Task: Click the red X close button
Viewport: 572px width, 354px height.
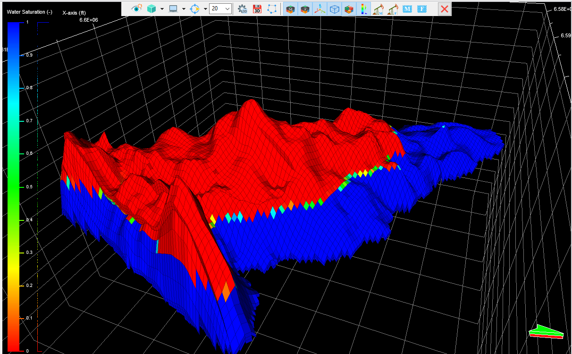Action: (x=444, y=8)
